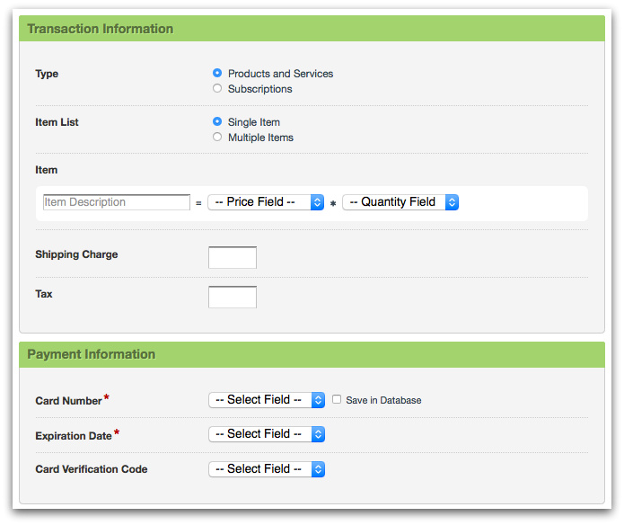Select the Products and Services radio button

217,74
